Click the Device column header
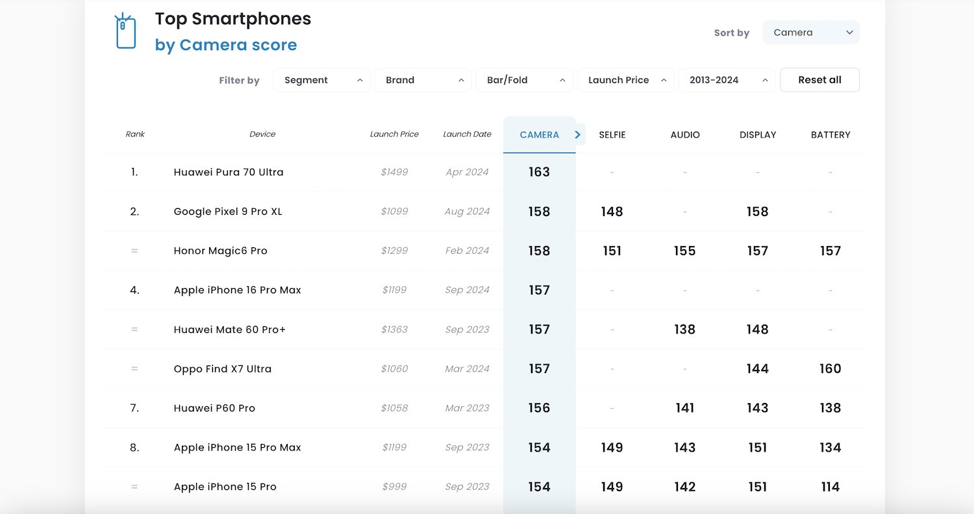Screen dimensions: 974x514 point(262,134)
